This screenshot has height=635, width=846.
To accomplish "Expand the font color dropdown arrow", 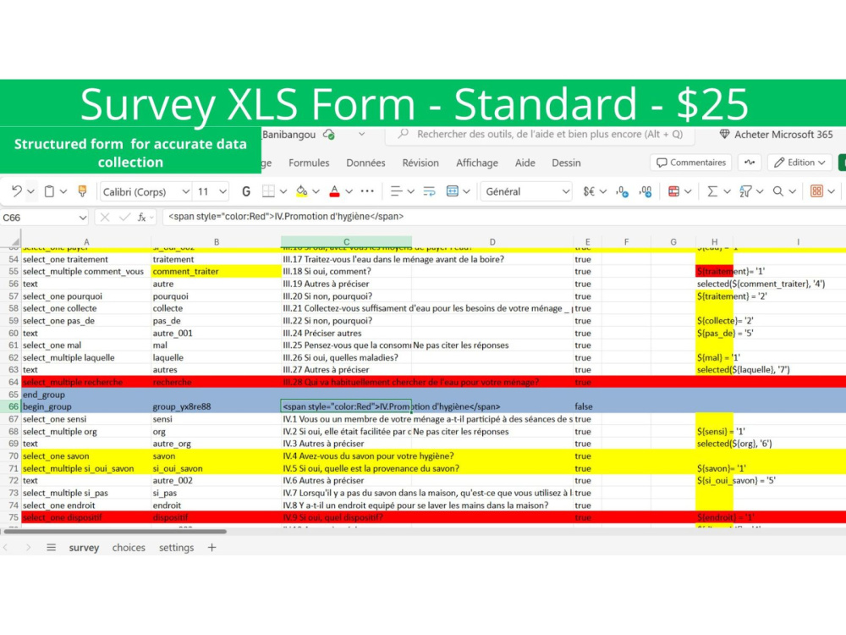I will tap(349, 191).
